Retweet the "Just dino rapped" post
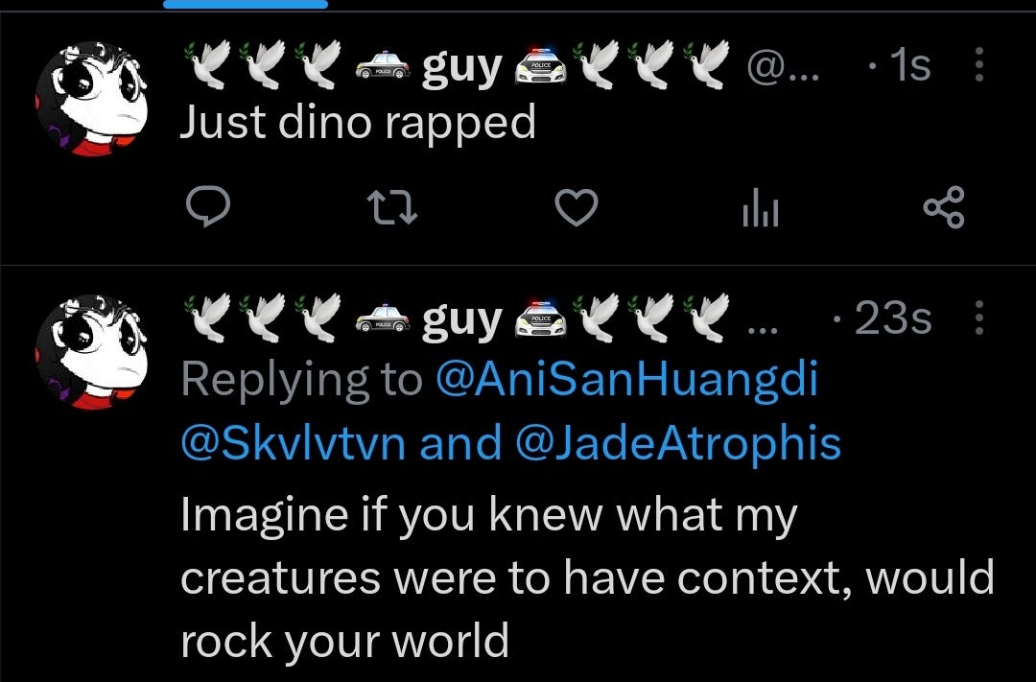This screenshot has height=682, width=1036. click(x=391, y=207)
